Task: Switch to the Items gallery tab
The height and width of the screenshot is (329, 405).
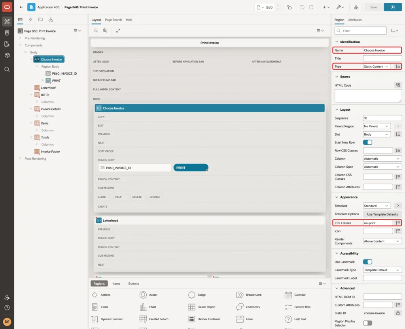Action: (117, 284)
